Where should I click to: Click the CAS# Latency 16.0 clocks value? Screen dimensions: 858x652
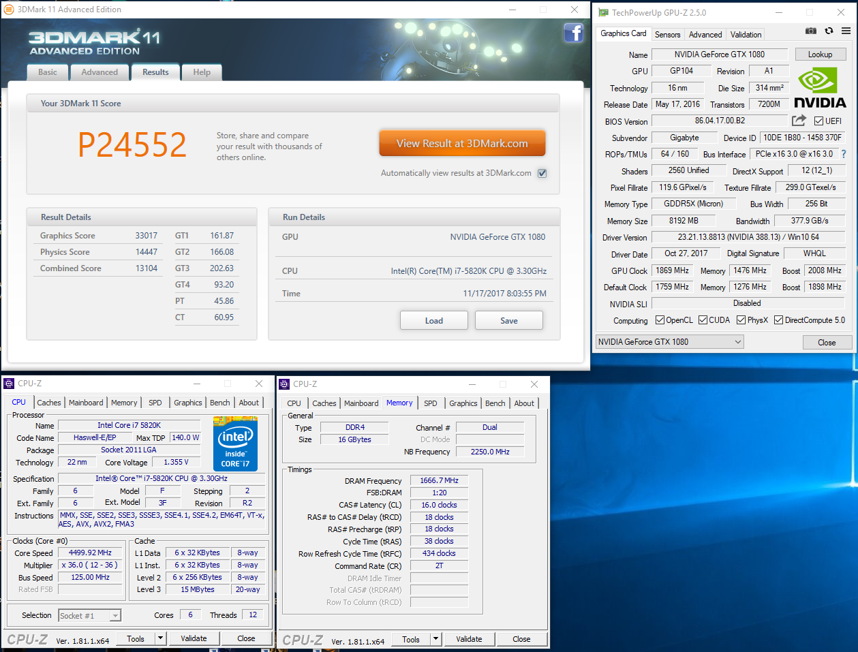click(x=439, y=505)
